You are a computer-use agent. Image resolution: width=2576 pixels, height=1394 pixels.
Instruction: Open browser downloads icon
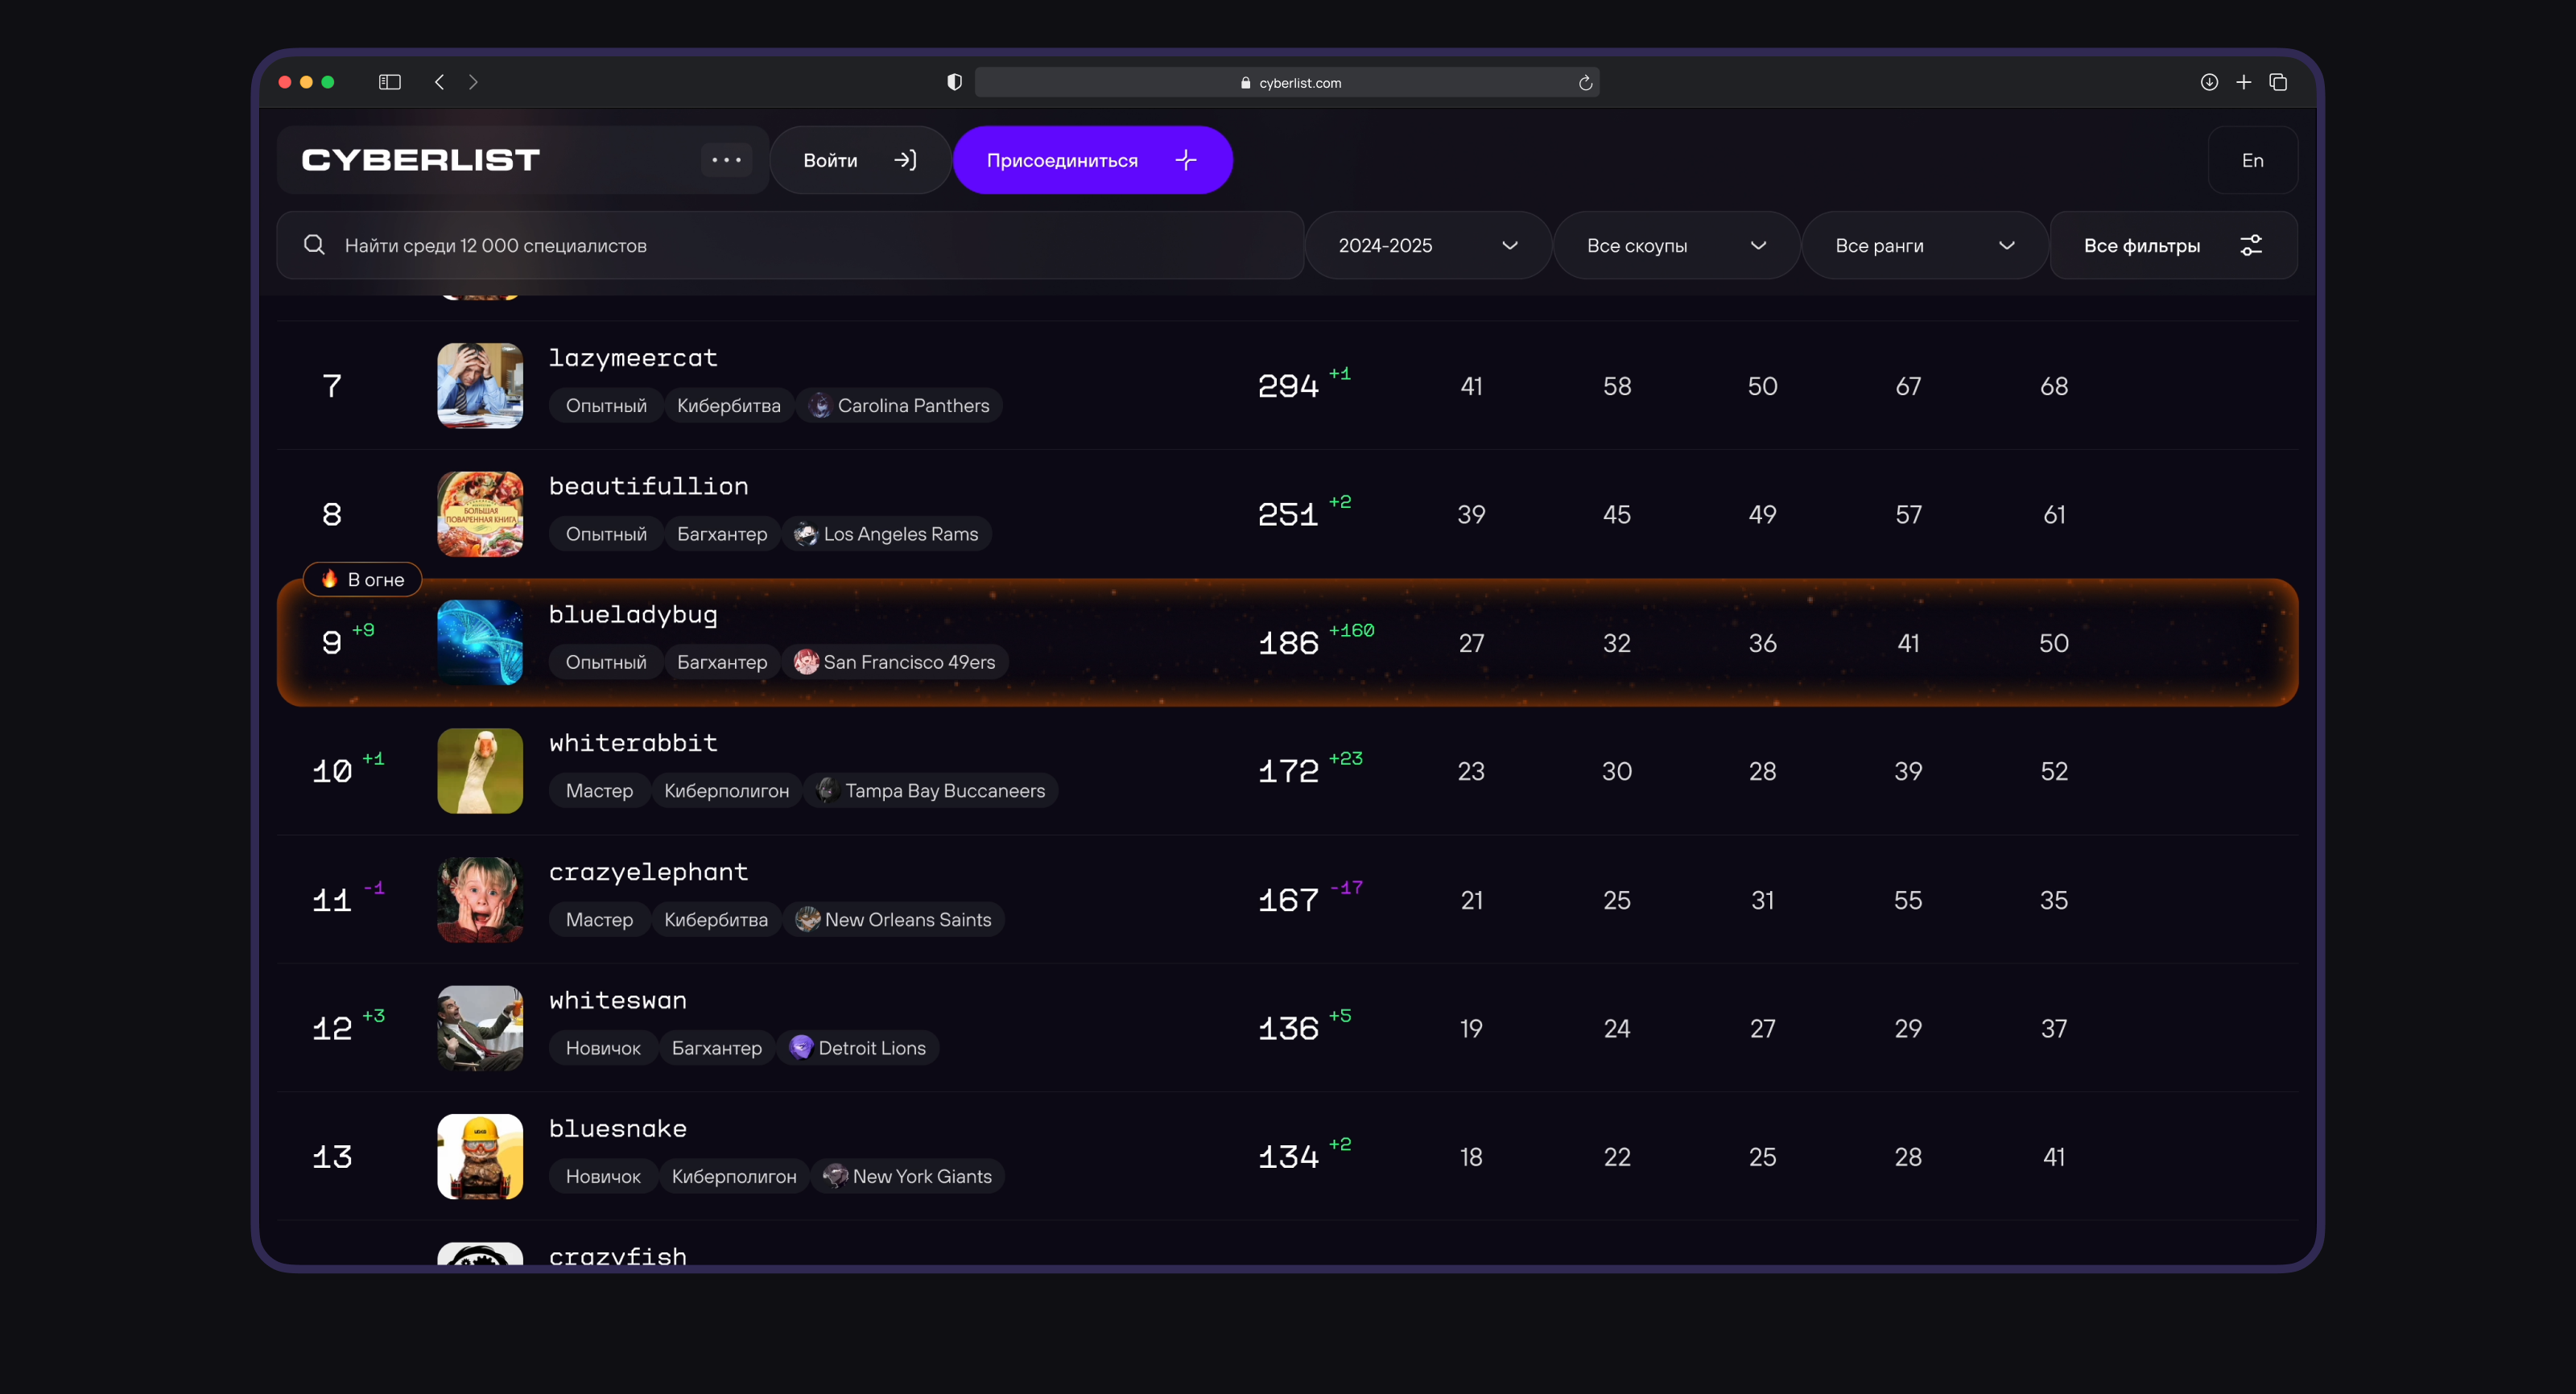[x=2209, y=82]
